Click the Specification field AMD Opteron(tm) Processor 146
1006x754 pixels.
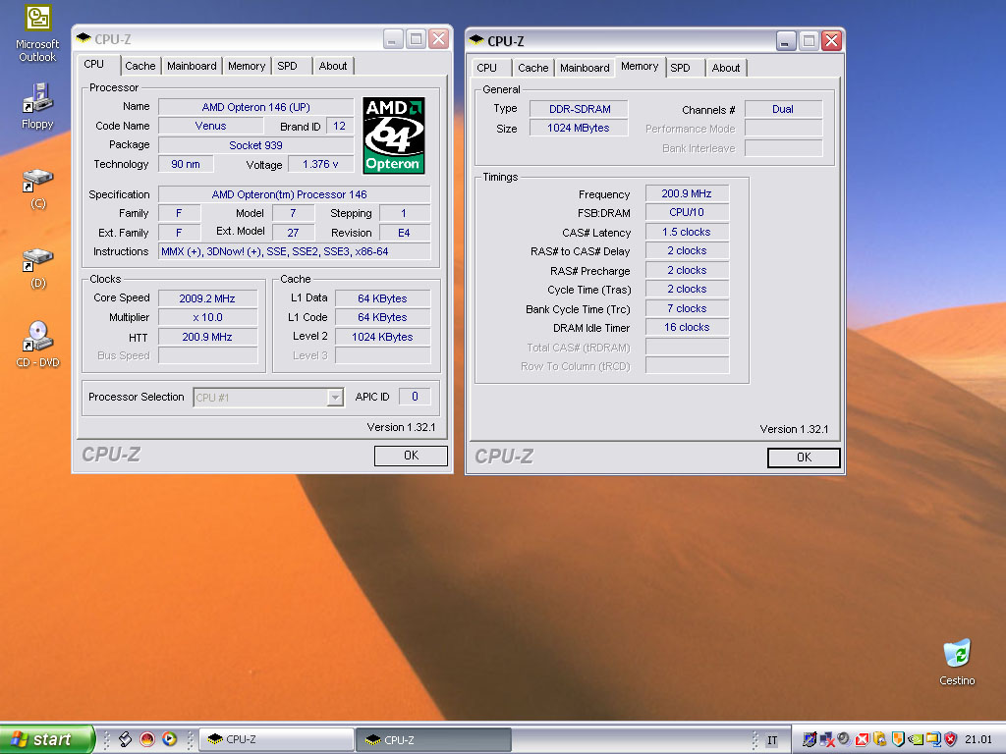click(295, 194)
